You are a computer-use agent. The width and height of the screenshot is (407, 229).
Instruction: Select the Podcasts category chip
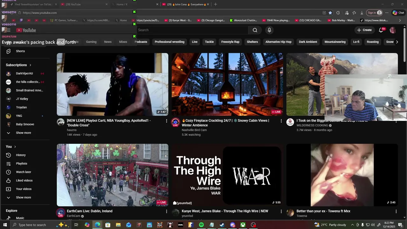click(x=141, y=42)
